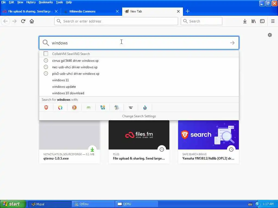Close the New Tab tab
This screenshot has width=278, height=208.
point(178,11)
